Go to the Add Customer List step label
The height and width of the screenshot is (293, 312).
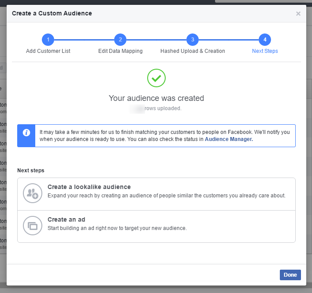click(x=48, y=51)
